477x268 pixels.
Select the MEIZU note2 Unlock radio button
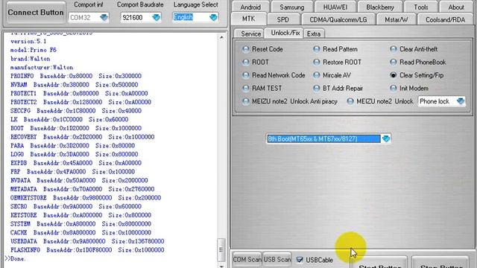pos(350,101)
